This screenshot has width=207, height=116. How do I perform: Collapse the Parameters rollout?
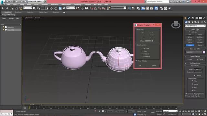195,66
